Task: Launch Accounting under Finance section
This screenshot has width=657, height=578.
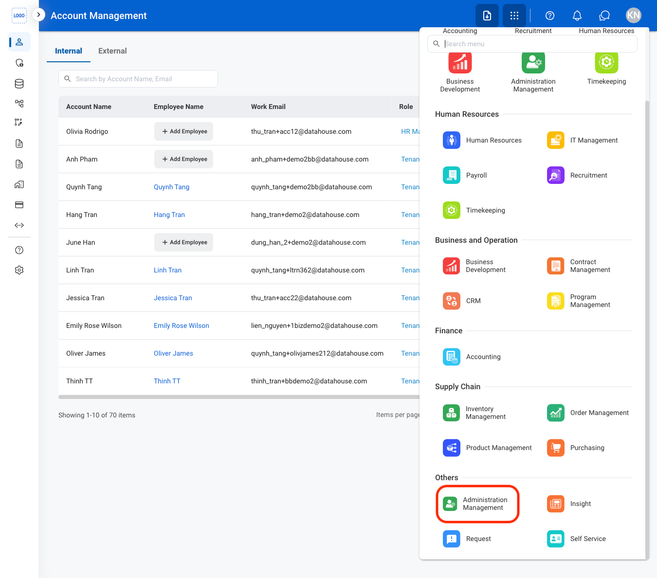Action: 472,357
